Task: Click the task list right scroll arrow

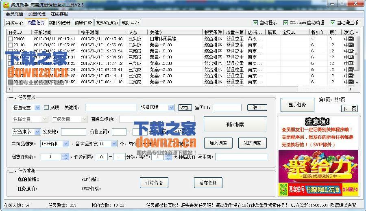Action: (351, 89)
